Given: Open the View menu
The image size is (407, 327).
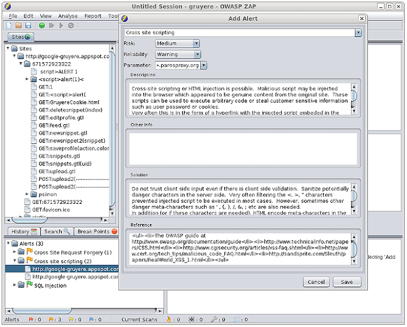Looking at the screenshot, I should pos(46,16).
